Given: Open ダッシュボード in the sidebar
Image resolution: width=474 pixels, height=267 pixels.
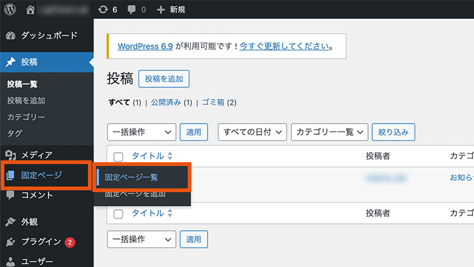Looking at the screenshot, I should pyautogui.click(x=49, y=36).
